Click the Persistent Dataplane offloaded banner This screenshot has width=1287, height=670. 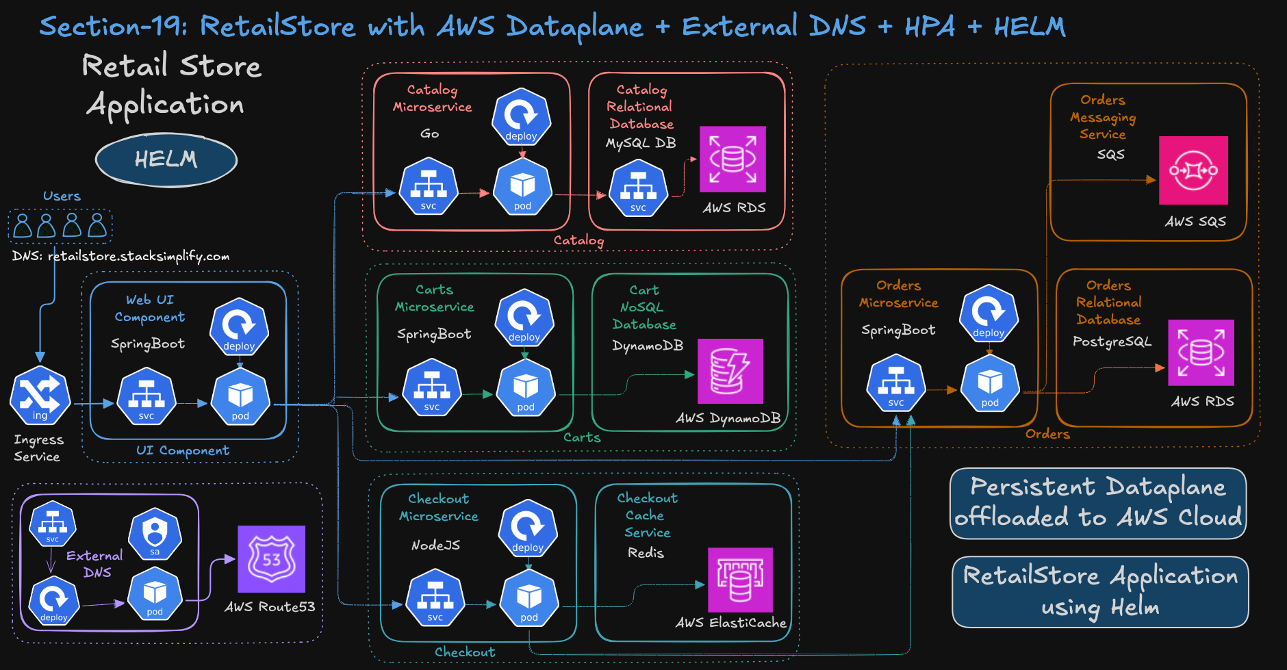pyautogui.click(x=1098, y=504)
